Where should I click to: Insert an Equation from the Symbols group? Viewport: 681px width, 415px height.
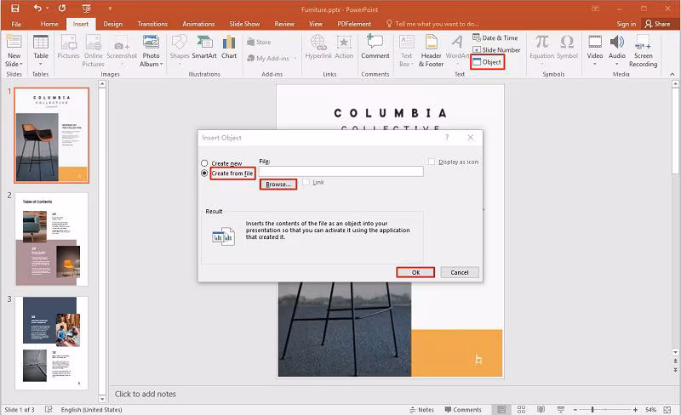coord(542,48)
